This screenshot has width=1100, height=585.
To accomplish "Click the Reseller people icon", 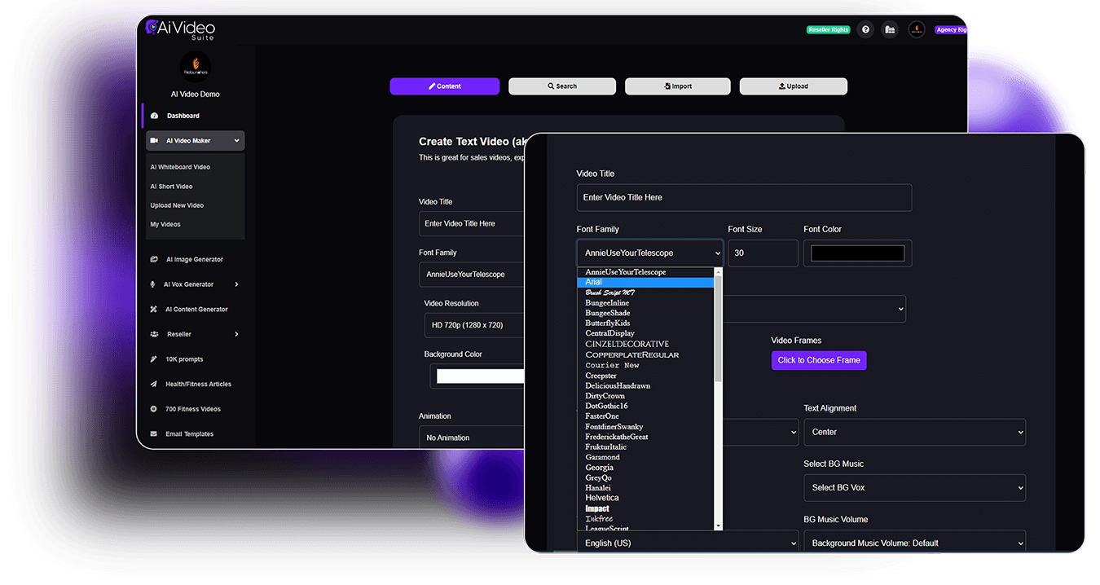I will tap(154, 334).
